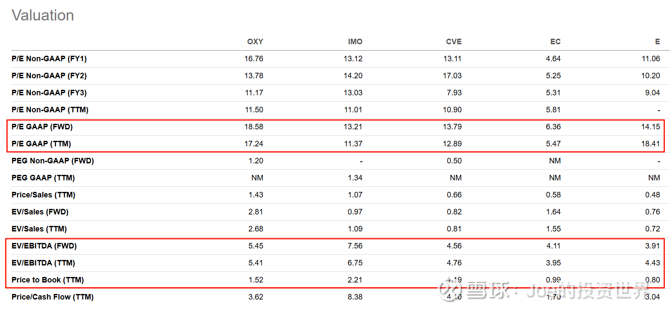Click OXY P/E GAAP FWD value 18.58

point(254,127)
